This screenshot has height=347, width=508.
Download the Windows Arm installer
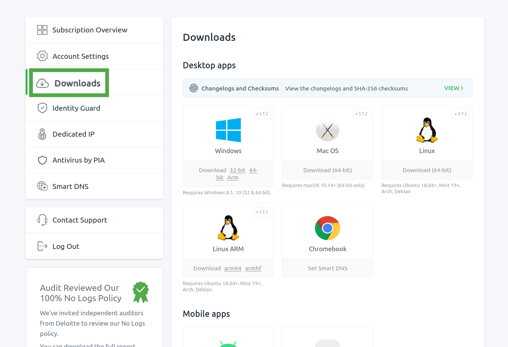[x=233, y=178]
